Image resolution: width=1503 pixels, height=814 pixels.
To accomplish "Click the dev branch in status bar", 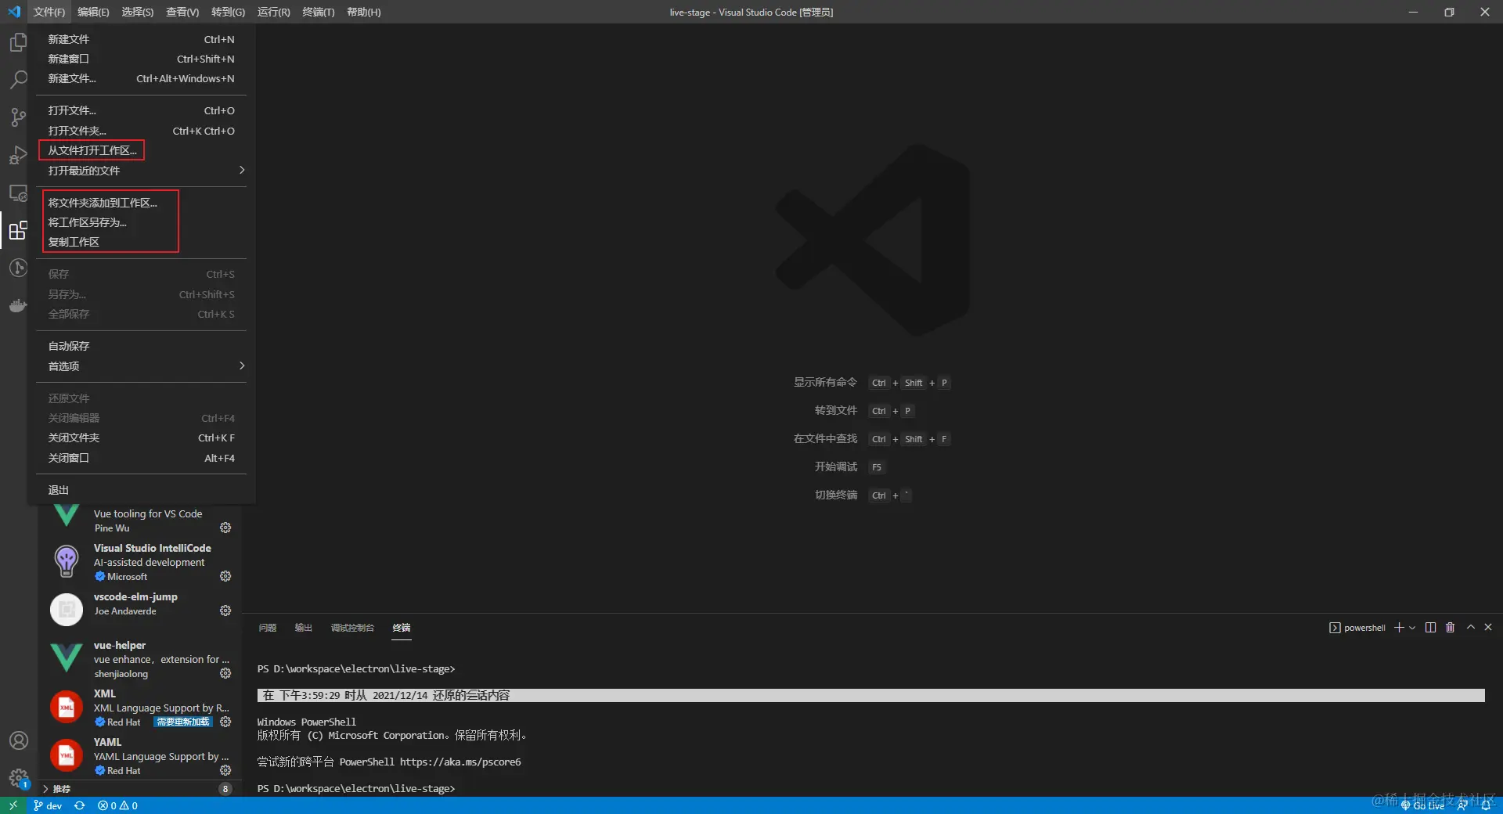I will 49,805.
